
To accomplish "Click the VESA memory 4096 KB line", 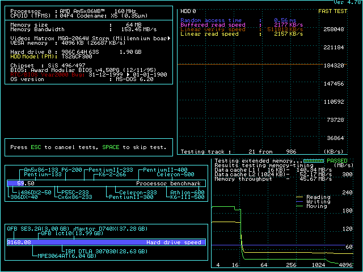I will pos(68,43).
